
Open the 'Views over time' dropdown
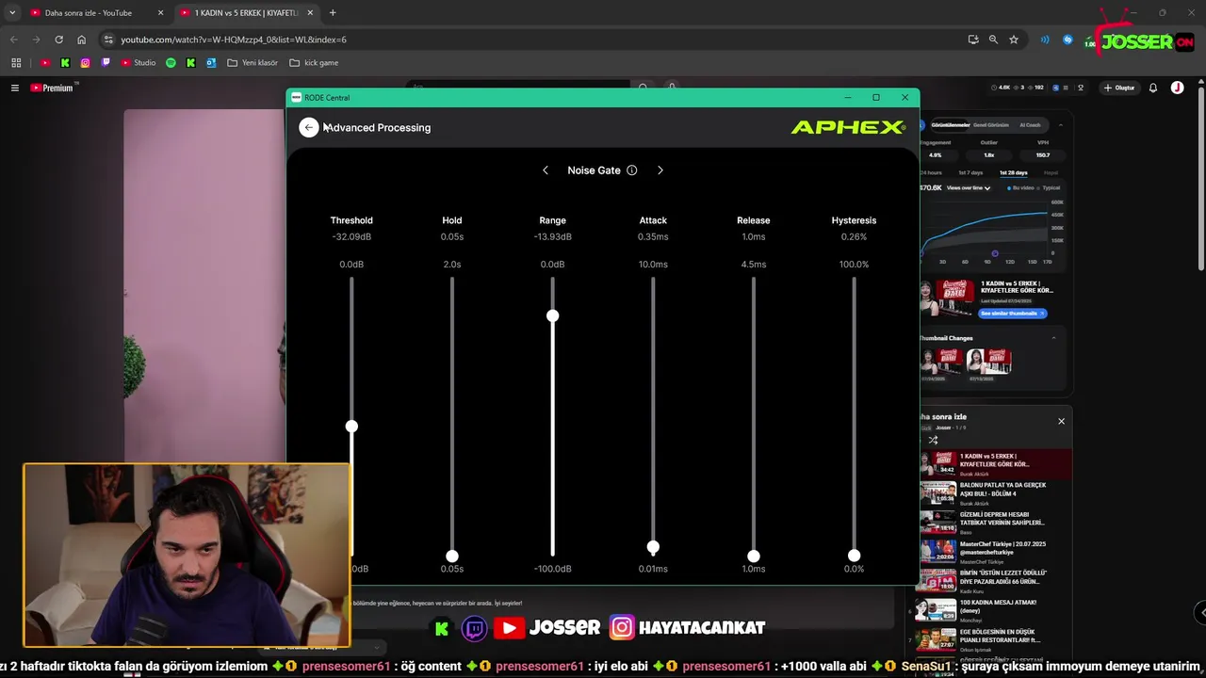[969, 187]
